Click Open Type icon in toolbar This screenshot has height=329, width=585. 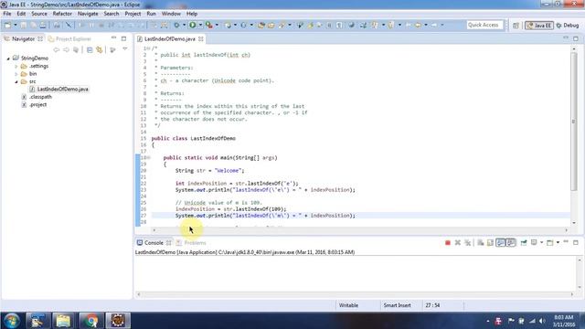point(261,25)
